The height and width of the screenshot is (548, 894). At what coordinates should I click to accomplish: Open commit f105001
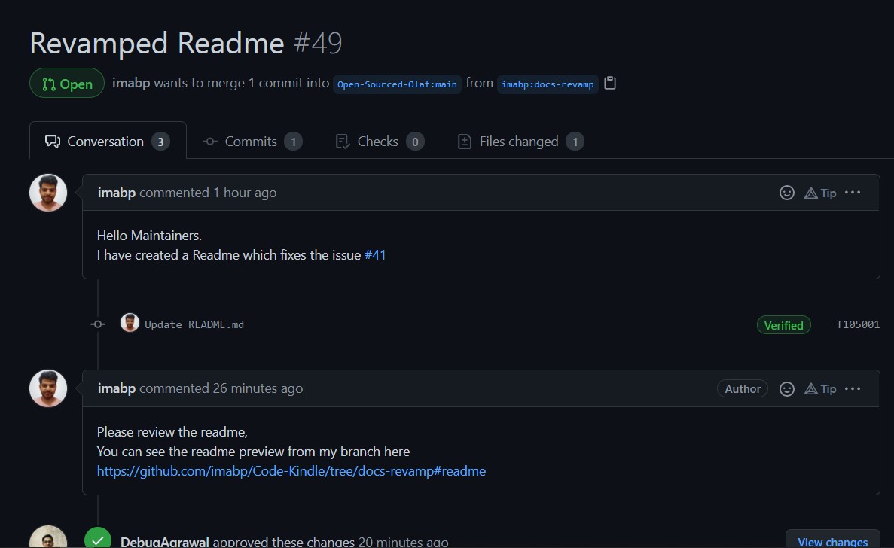(858, 324)
